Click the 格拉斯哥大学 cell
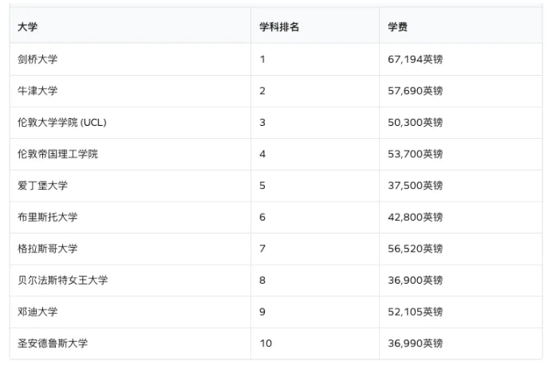Screen dimensions: 548x365 point(48,249)
